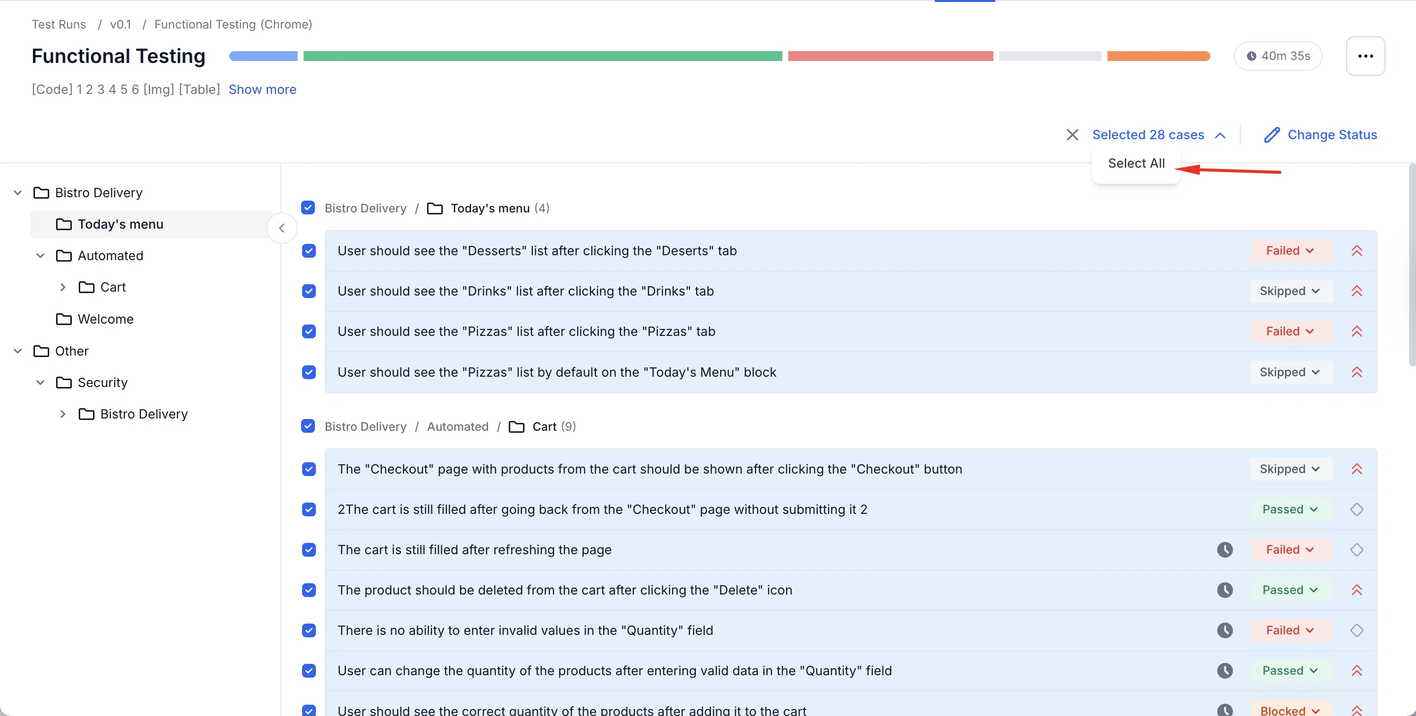
Task: Uncheck the Checkout page test case
Action: (309, 469)
